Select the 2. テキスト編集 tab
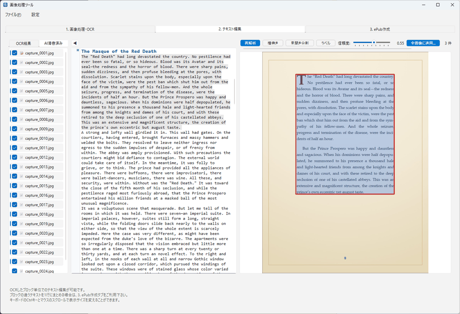 coord(230,29)
